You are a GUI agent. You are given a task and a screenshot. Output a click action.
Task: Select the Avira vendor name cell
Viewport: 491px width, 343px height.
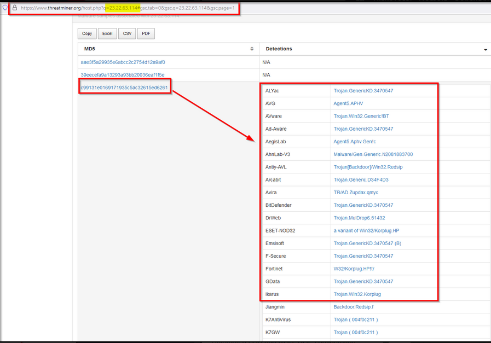[x=297, y=193]
